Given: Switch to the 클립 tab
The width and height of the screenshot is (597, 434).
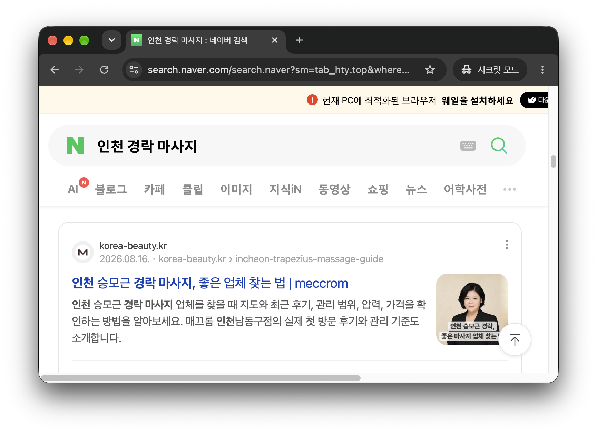Looking at the screenshot, I should point(193,189).
